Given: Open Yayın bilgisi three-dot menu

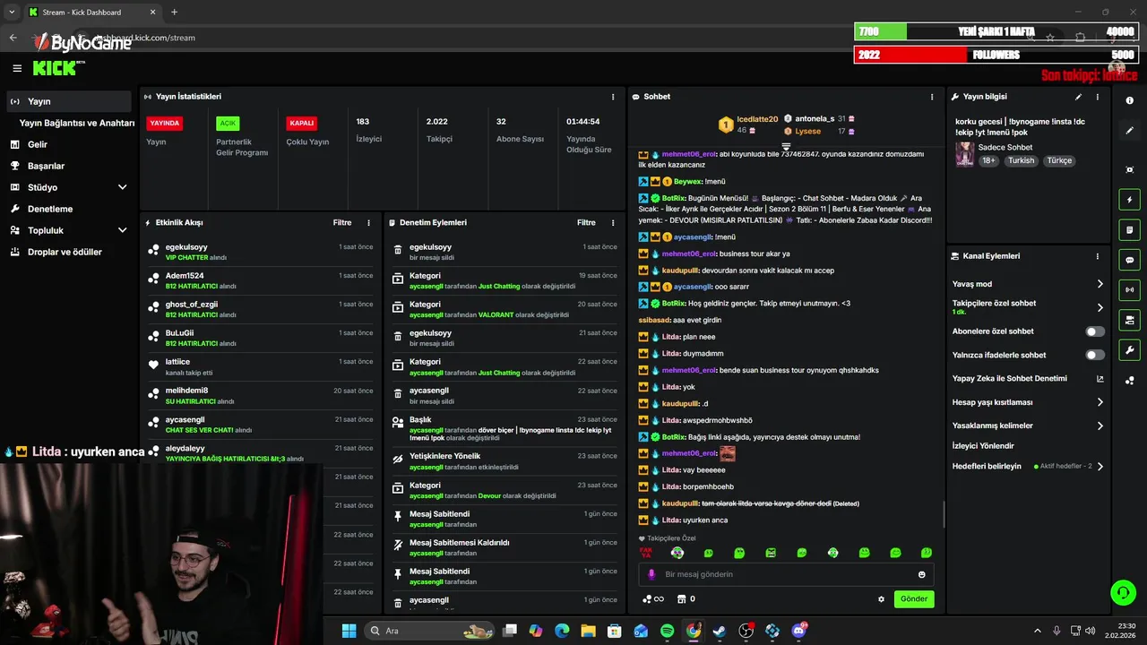Looking at the screenshot, I should pos(1097,97).
